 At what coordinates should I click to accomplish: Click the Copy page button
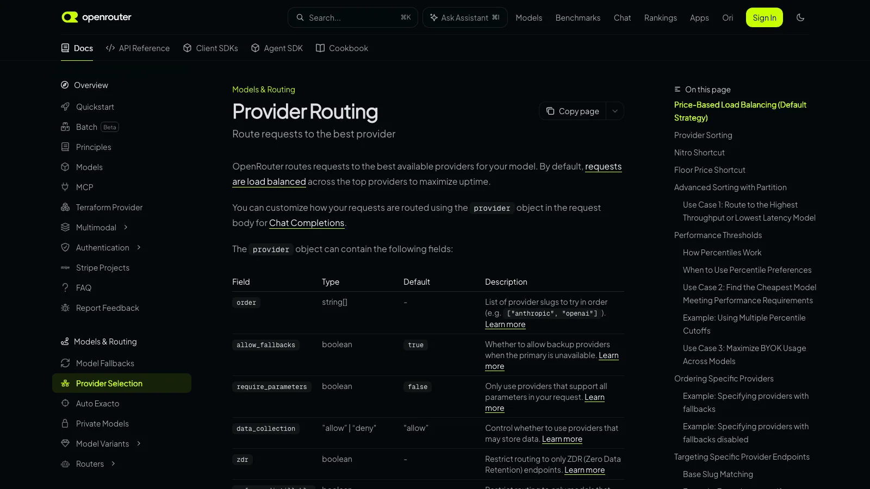tap(573, 111)
